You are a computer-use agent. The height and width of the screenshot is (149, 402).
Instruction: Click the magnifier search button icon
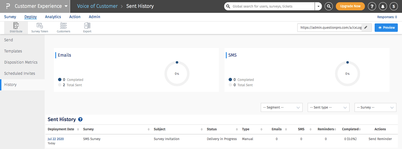tap(329, 6)
